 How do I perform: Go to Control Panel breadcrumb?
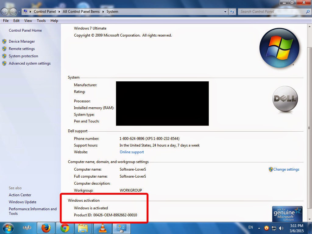(45, 12)
